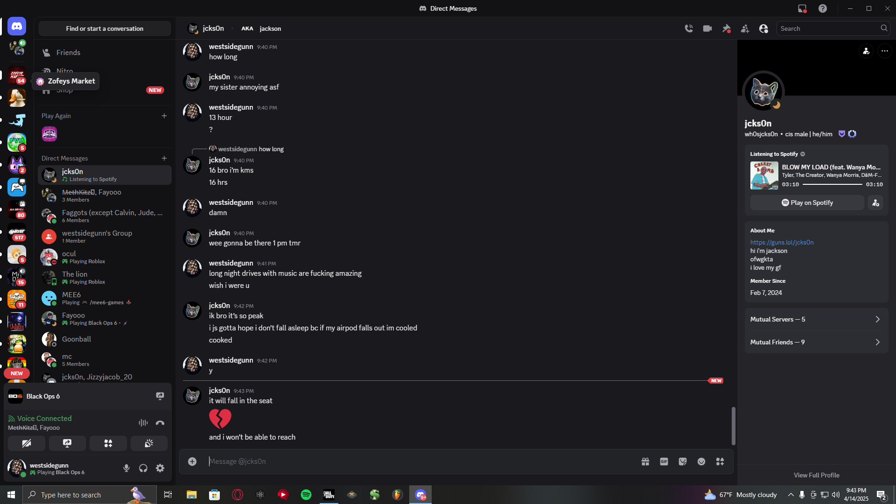Start a voice call with jcksOn
The height and width of the screenshot is (504, 896).
689,28
